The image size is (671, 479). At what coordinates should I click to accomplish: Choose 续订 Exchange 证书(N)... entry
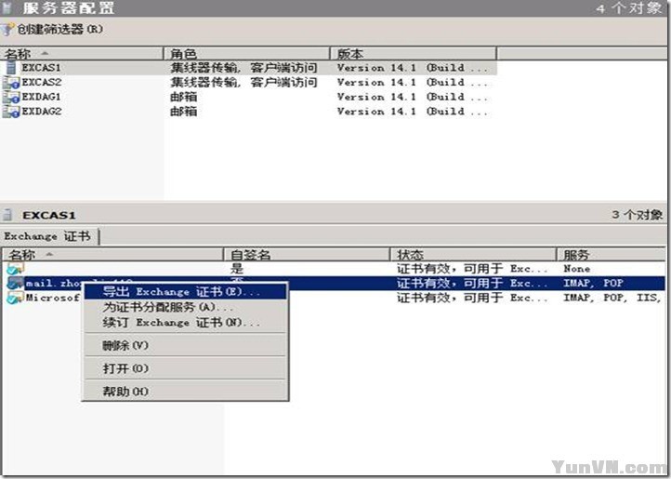tap(185, 322)
